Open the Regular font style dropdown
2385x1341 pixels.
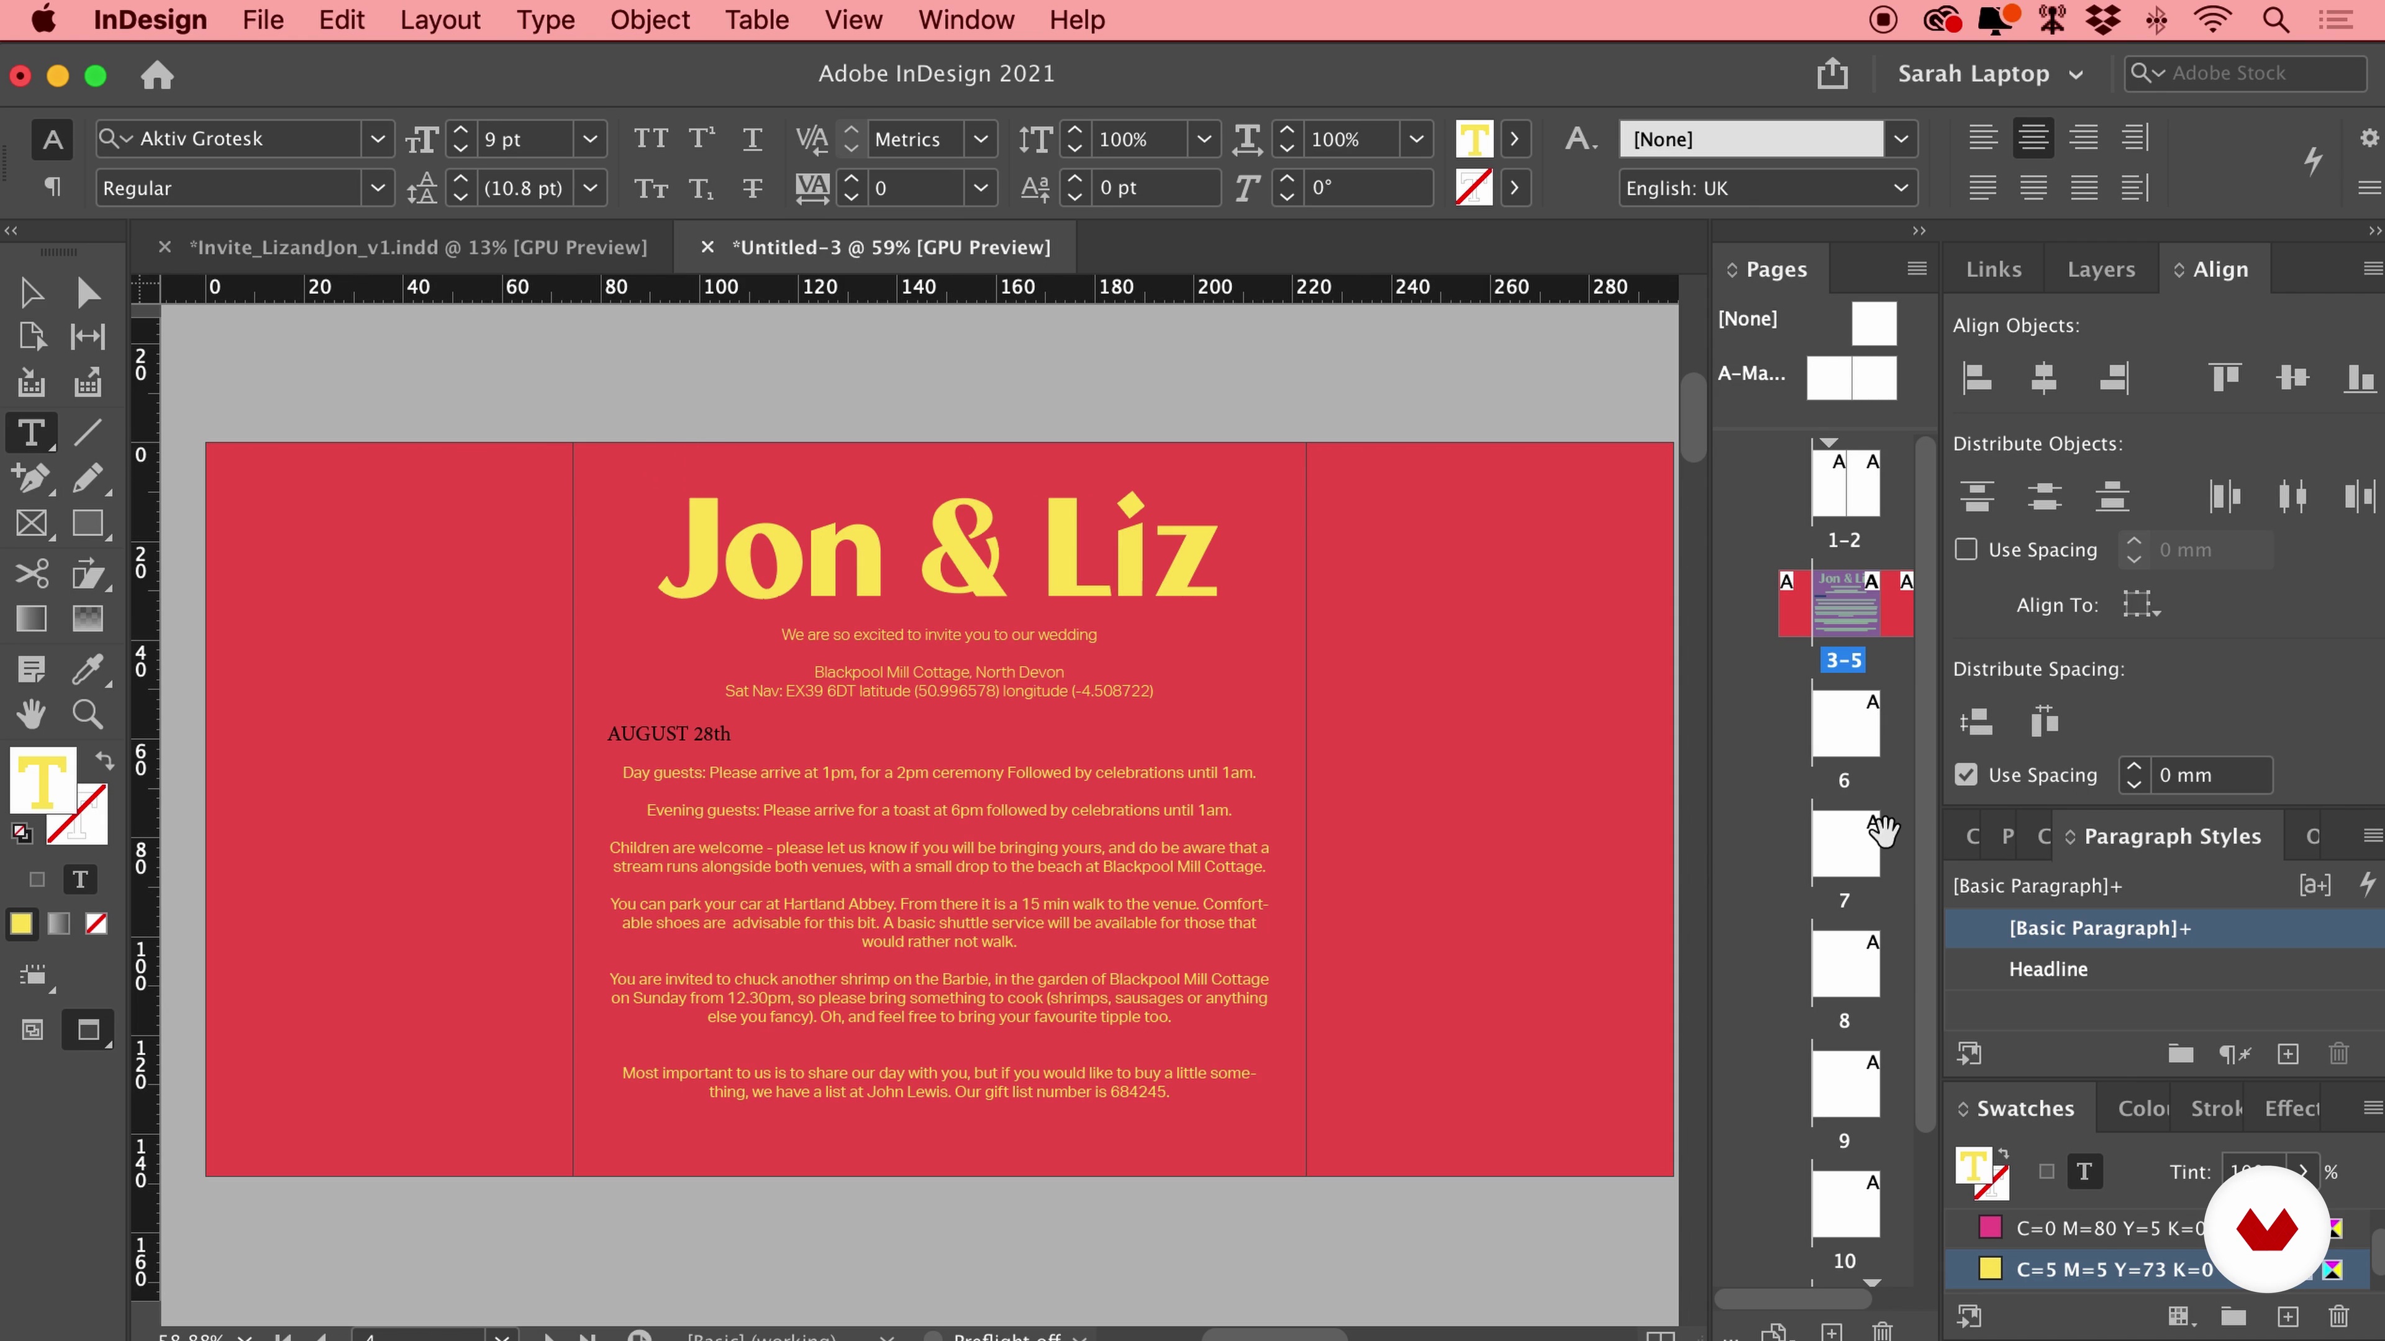point(378,189)
